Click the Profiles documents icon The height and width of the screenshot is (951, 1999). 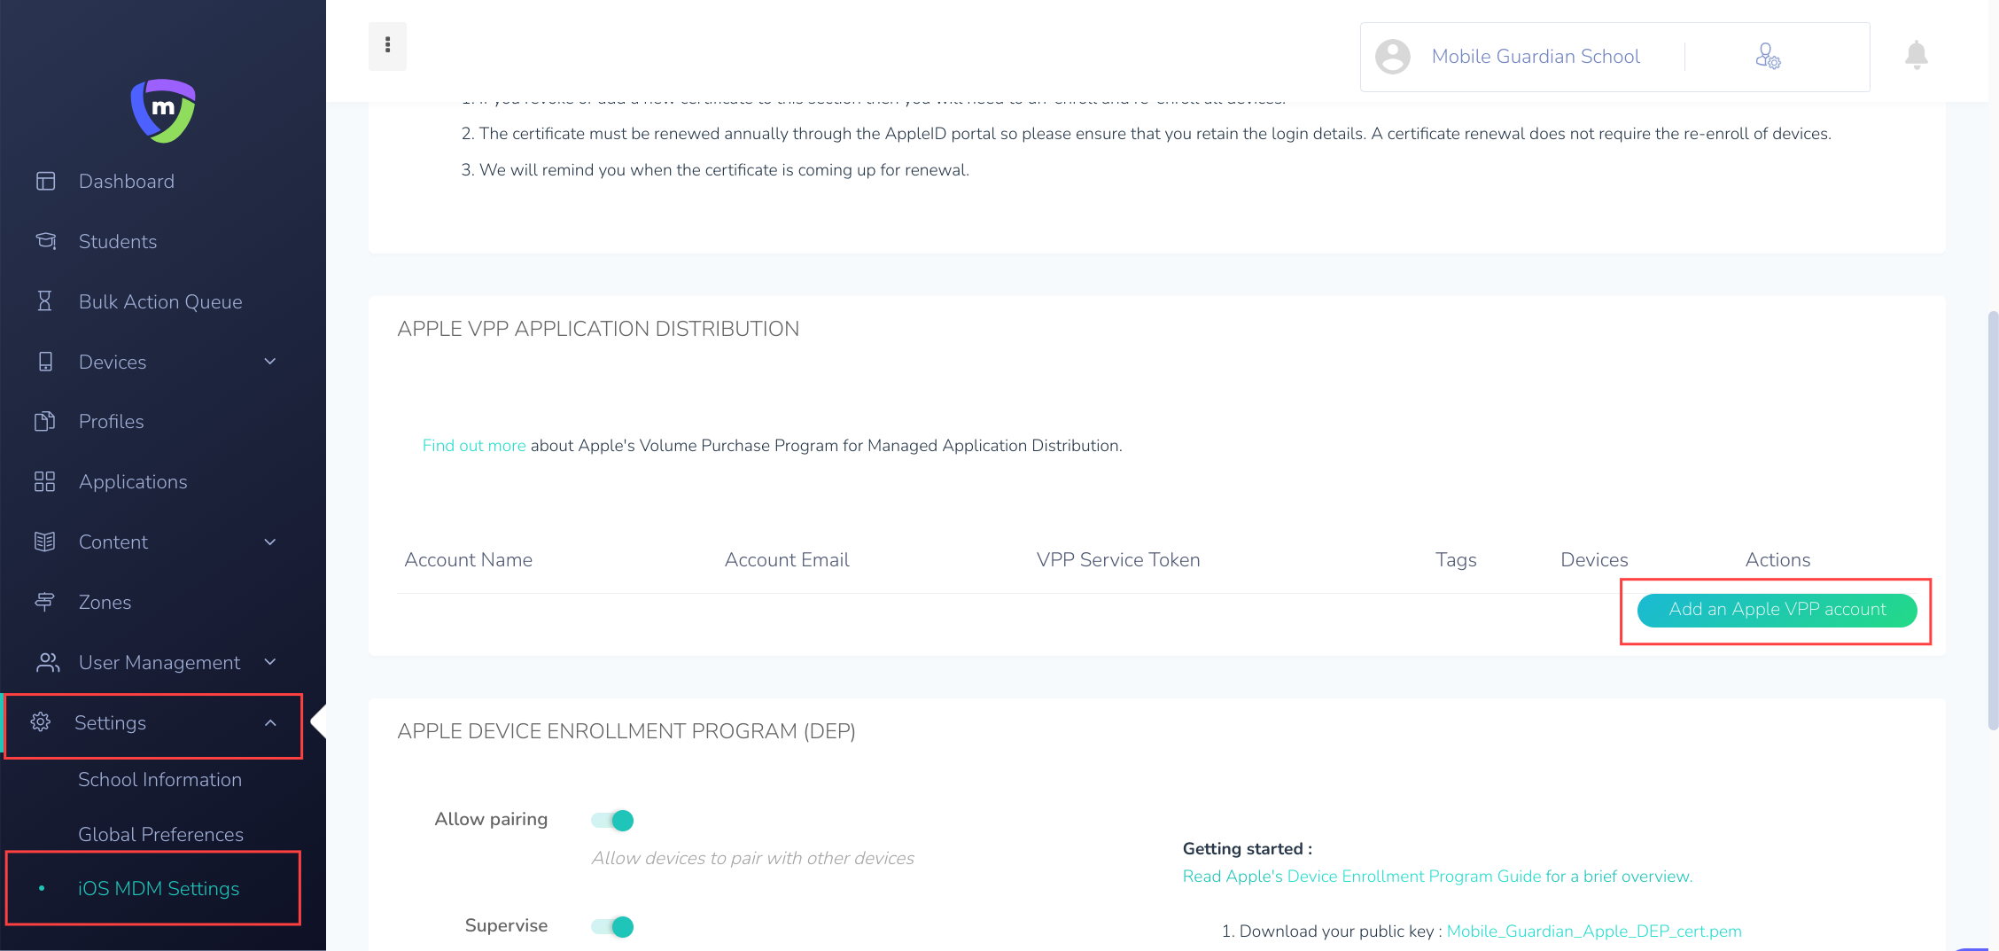tap(45, 421)
